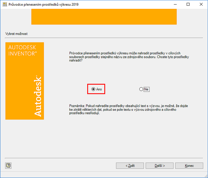Continue with the Další button
The image size is (208, 178).
pyautogui.click(x=160, y=165)
